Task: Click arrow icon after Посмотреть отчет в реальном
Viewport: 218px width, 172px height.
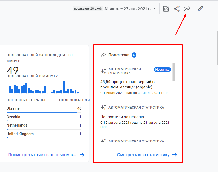Action: coord(82,155)
